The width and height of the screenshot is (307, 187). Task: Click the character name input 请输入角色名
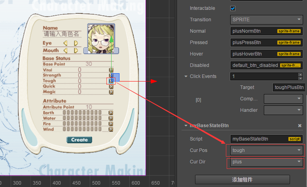tap(62, 34)
